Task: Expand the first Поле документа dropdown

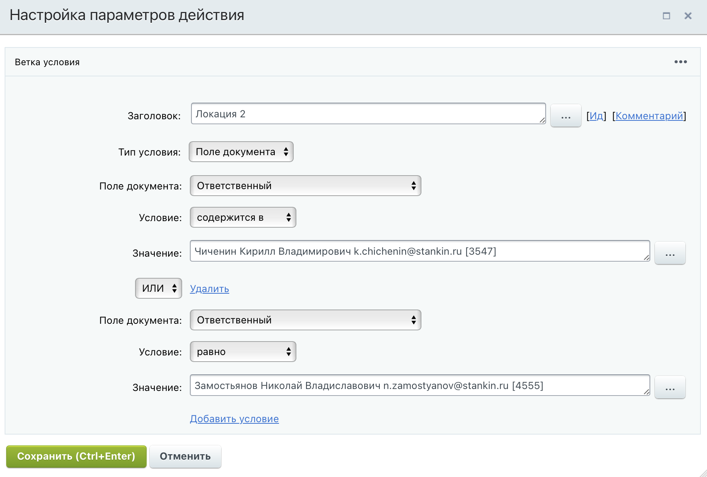Action: point(305,186)
